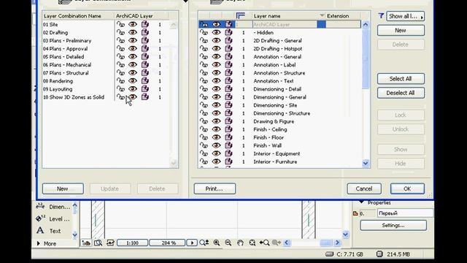Select the pan hand tool icon
Viewport: 467px width, 263px height.
[x=240, y=243]
